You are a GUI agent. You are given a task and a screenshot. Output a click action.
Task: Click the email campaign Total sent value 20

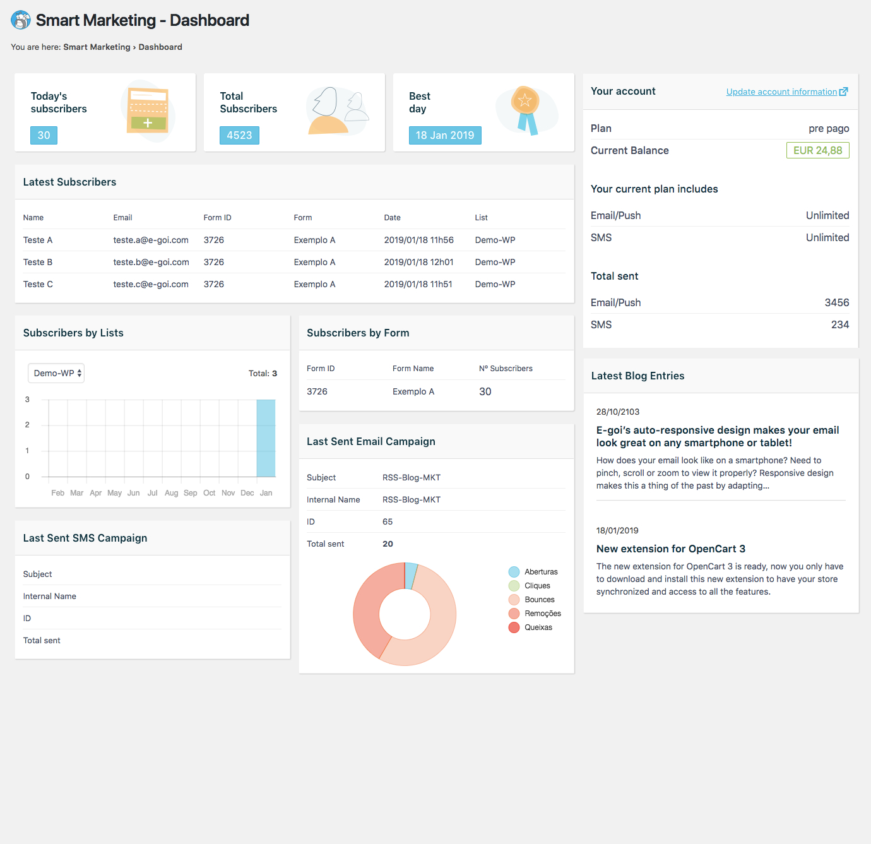tap(388, 544)
